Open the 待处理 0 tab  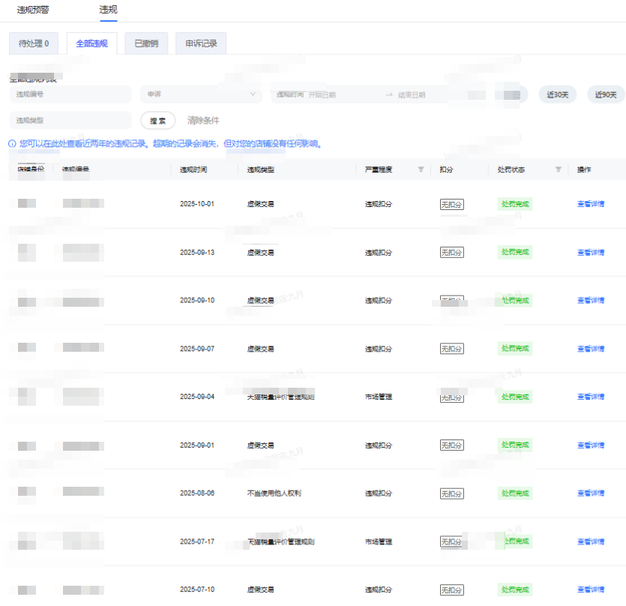pyautogui.click(x=34, y=43)
